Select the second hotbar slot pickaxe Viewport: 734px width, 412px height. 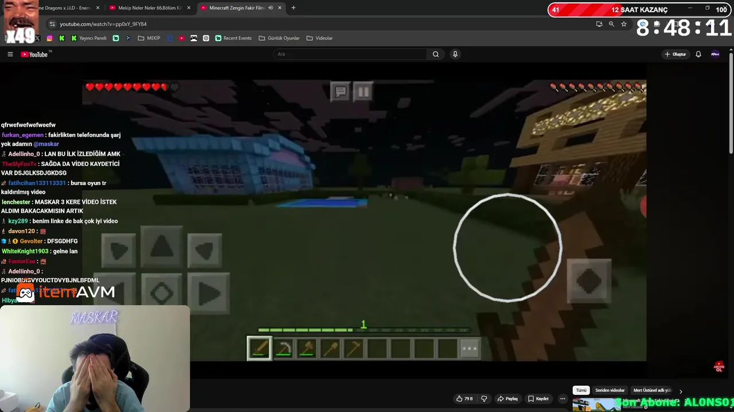pos(283,348)
